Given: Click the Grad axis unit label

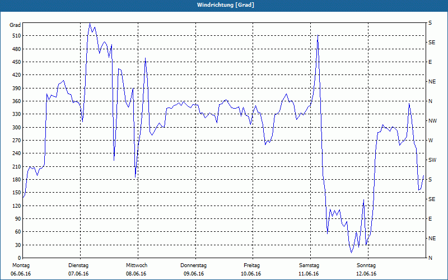Looking at the screenshot, I should [15, 25].
